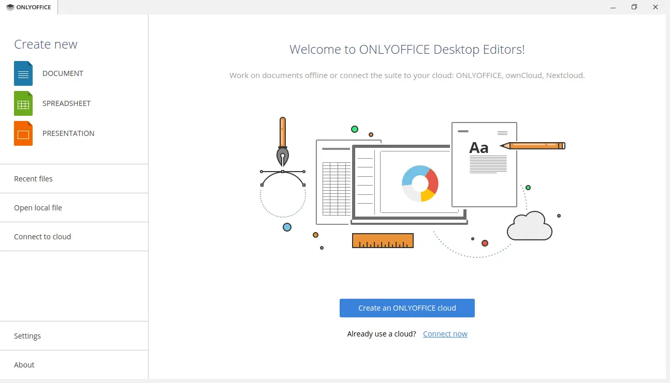Click Create an ONLYOFFICE cloud button
This screenshot has width=670, height=383.
coord(407,308)
